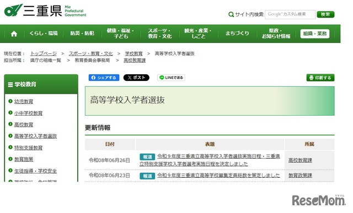The image size is (353, 213).
Task: Click the green arrow bullet beside 生徒指導・学校安全
Action: click(x=10, y=170)
